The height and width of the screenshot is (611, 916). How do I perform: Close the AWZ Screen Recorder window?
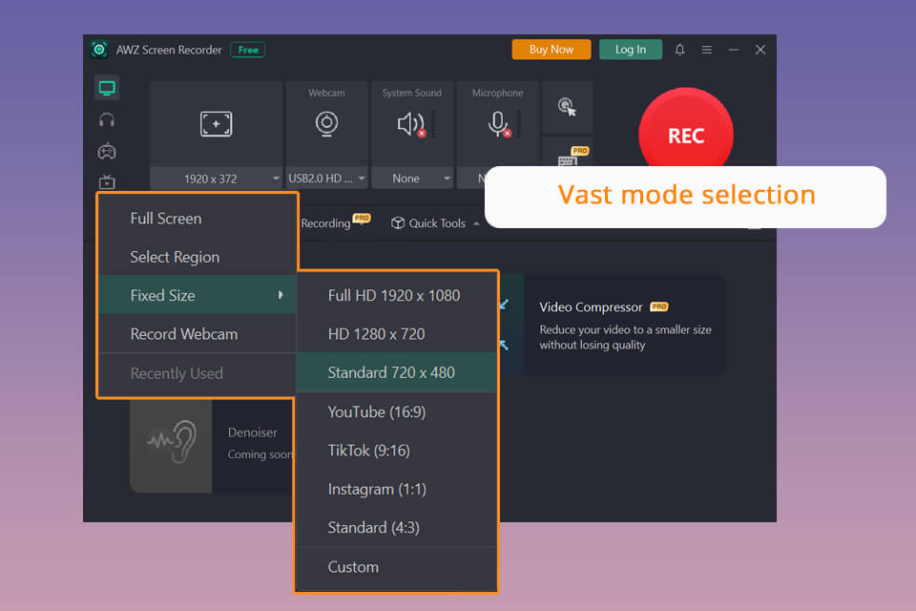point(760,50)
